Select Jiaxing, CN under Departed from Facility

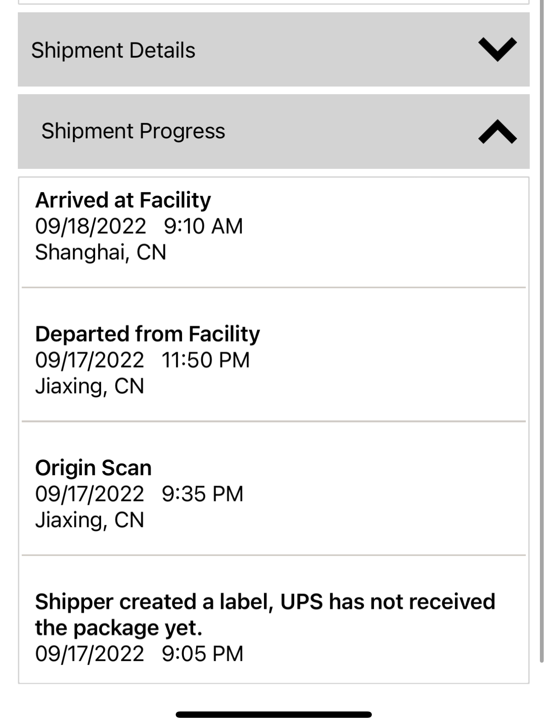coord(90,386)
